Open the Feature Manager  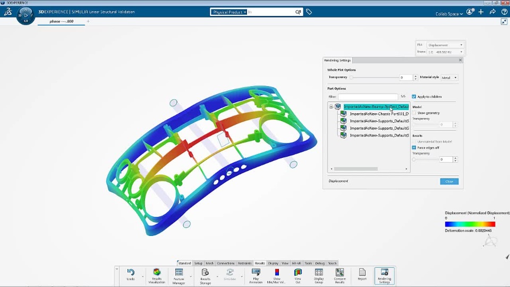point(179,272)
